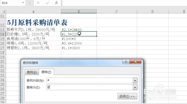This screenshot has width=187, height=104.
Task: Click the 选项(T) >> button
Action: 127,96
